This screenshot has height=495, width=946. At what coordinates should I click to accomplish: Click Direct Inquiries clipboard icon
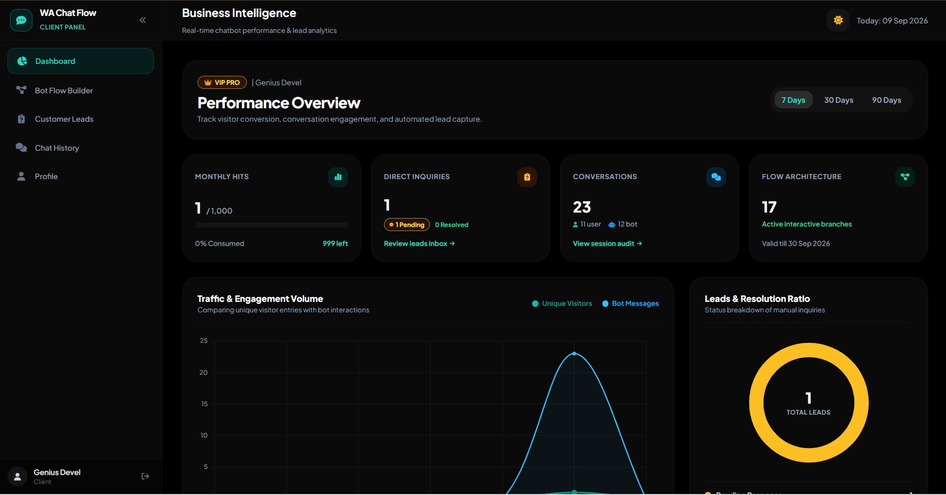tap(527, 177)
